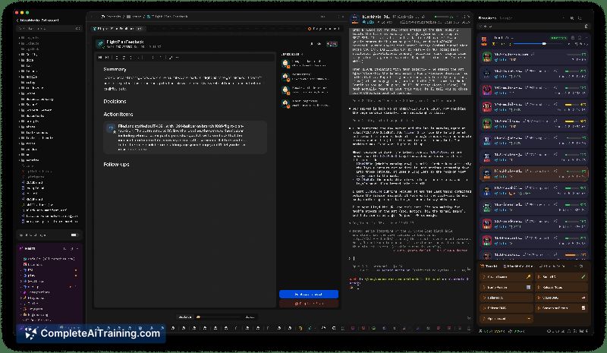
Task: Toggle the switch in the left sidebar
Action: 74,235
